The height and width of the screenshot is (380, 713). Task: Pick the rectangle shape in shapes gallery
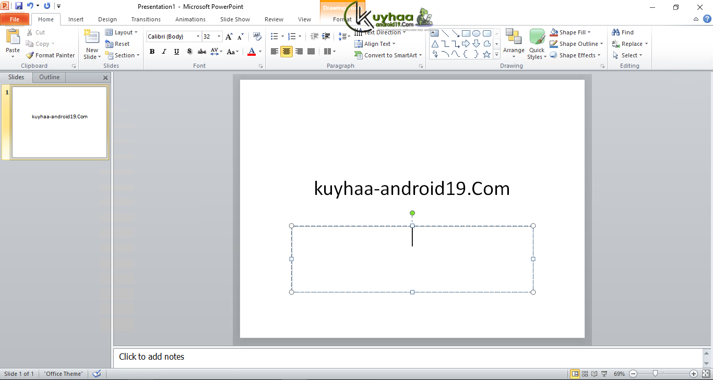[x=466, y=33]
